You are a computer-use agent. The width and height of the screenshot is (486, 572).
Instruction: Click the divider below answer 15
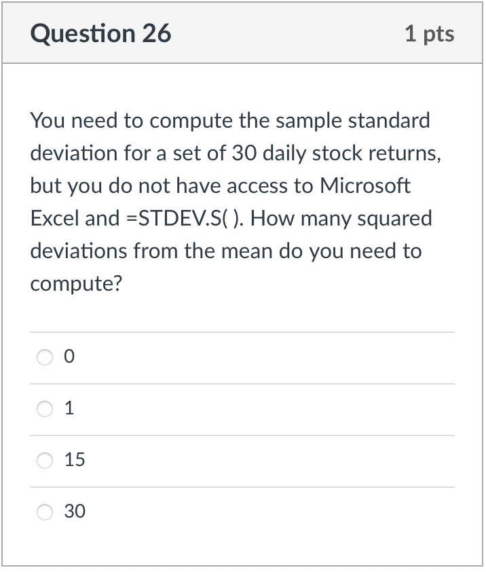(x=243, y=486)
